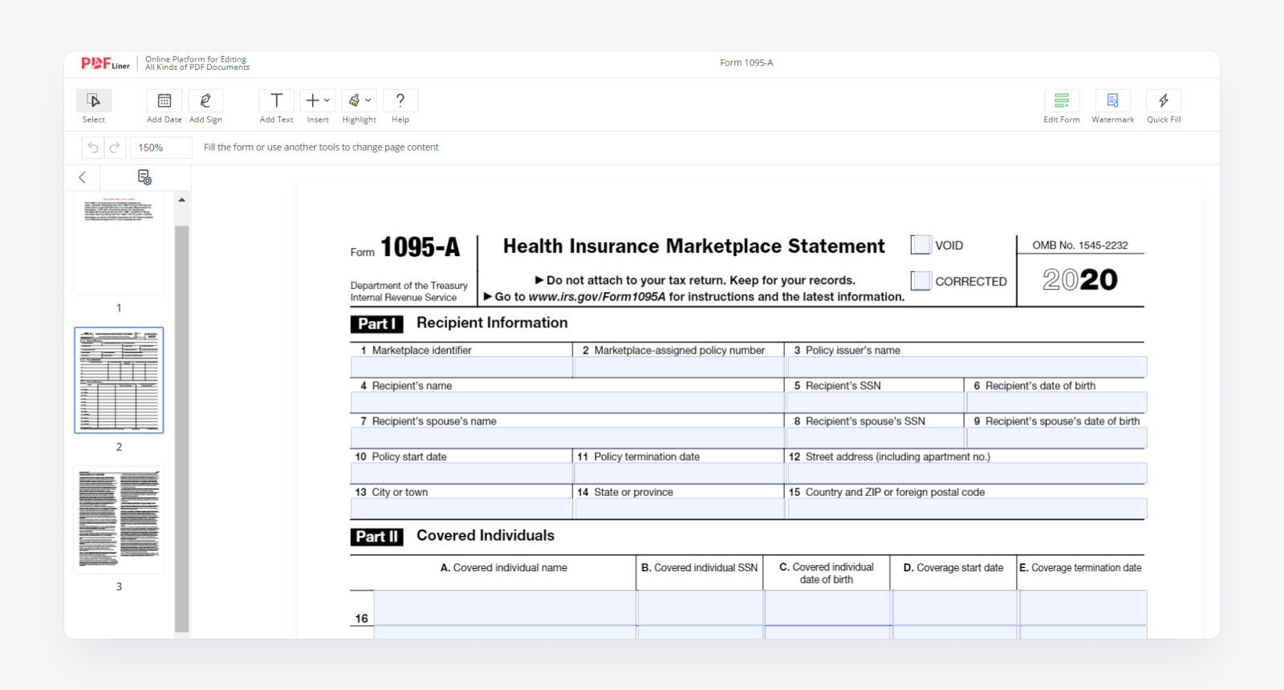Open the Add Sign tool

point(205,100)
